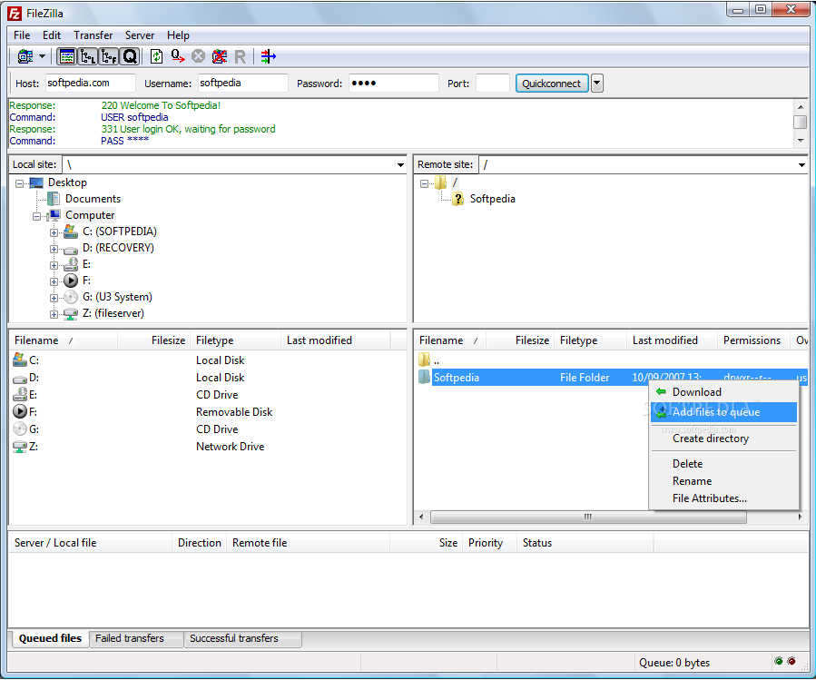
Task: Click the Quickconnect button
Action: click(552, 84)
